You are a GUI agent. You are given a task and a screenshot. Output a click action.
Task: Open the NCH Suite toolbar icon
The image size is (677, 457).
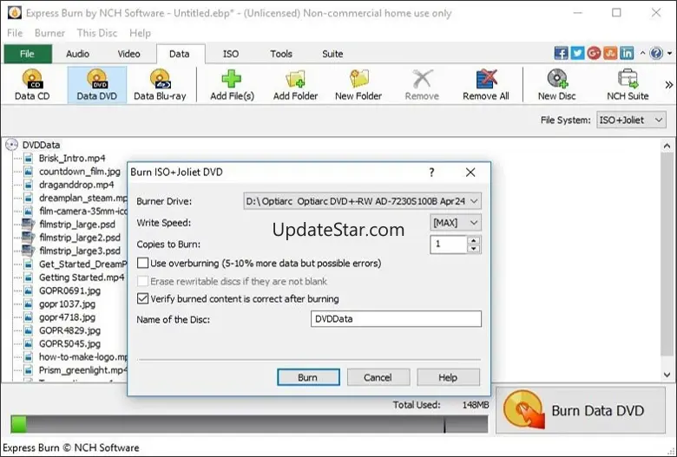coord(628,84)
